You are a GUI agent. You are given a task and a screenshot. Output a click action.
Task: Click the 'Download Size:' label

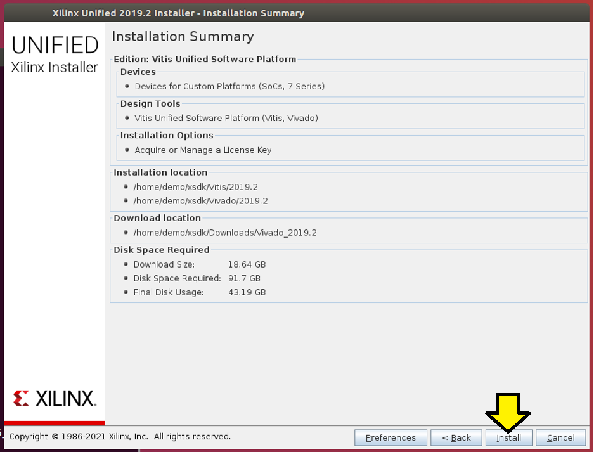coord(164,264)
